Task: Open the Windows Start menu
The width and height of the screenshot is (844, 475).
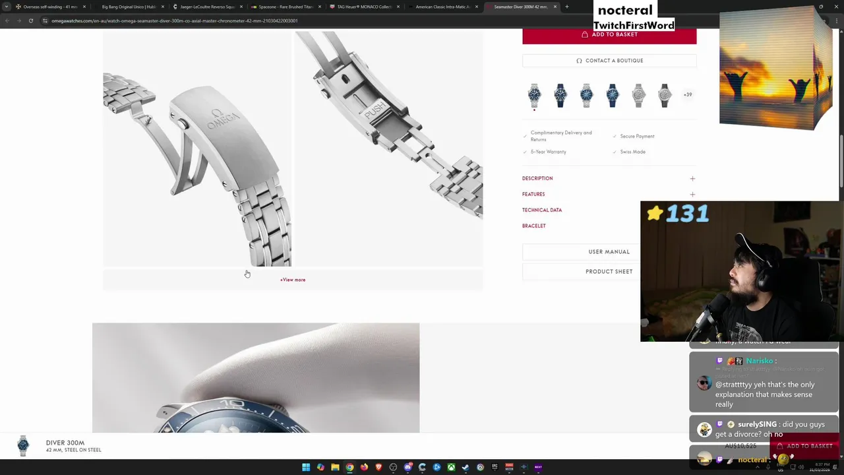Action: click(306, 467)
